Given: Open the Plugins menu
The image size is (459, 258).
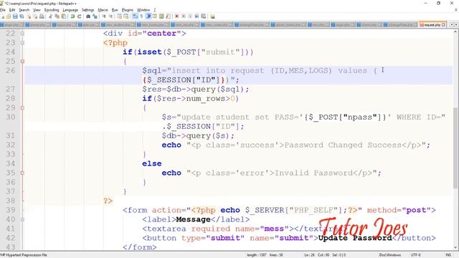Looking at the screenshot, I should [x=128, y=10].
